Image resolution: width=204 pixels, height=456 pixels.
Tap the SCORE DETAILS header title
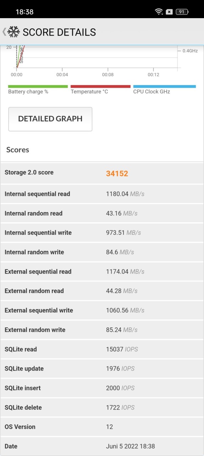tap(59, 32)
